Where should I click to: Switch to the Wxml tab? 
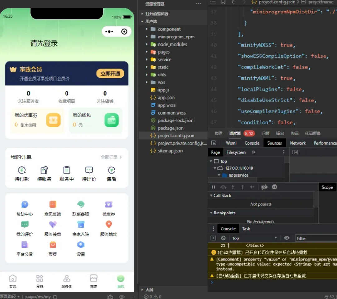[231, 143]
